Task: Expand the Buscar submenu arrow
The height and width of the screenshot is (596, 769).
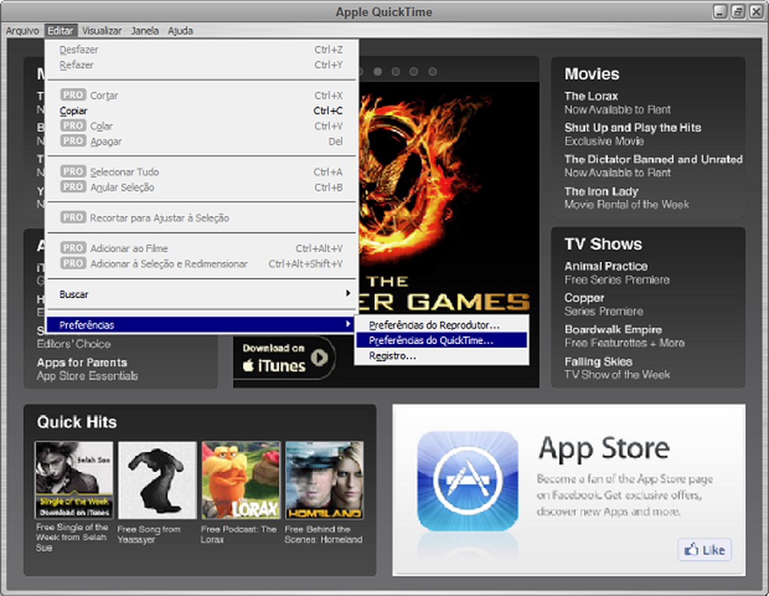Action: [349, 294]
